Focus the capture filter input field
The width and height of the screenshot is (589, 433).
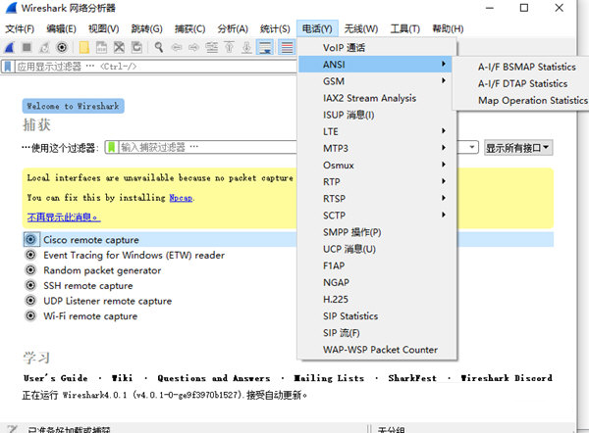pos(208,147)
